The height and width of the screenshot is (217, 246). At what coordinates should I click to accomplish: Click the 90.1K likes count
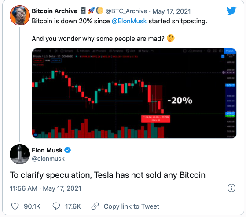32,206
